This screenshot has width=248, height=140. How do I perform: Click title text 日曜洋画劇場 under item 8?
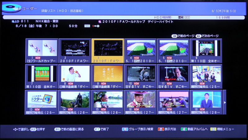pyautogui.click(x=74, y=87)
